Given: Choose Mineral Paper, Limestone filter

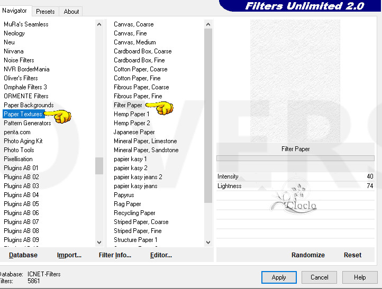Looking at the screenshot, I should coord(145,141).
